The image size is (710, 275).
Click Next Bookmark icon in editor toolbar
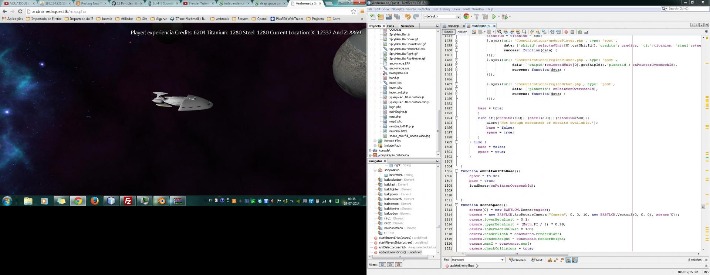(x=538, y=32)
